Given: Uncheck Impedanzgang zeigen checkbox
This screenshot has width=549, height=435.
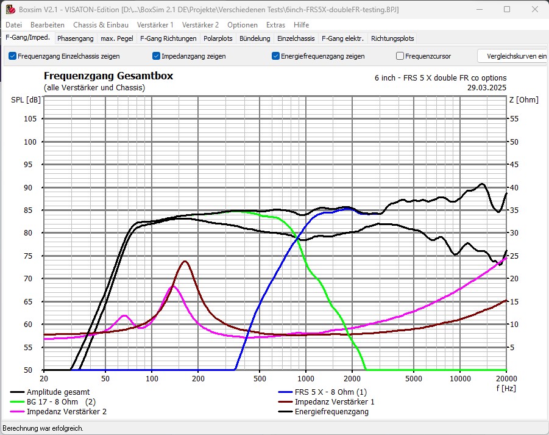Looking at the screenshot, I should click(156, 56).
